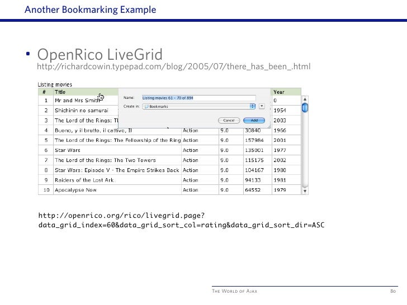Select the 'Shichinin no samurai' title cell
Image resolution: width=407 pixels, height=305 pixels.
[81, 111]
